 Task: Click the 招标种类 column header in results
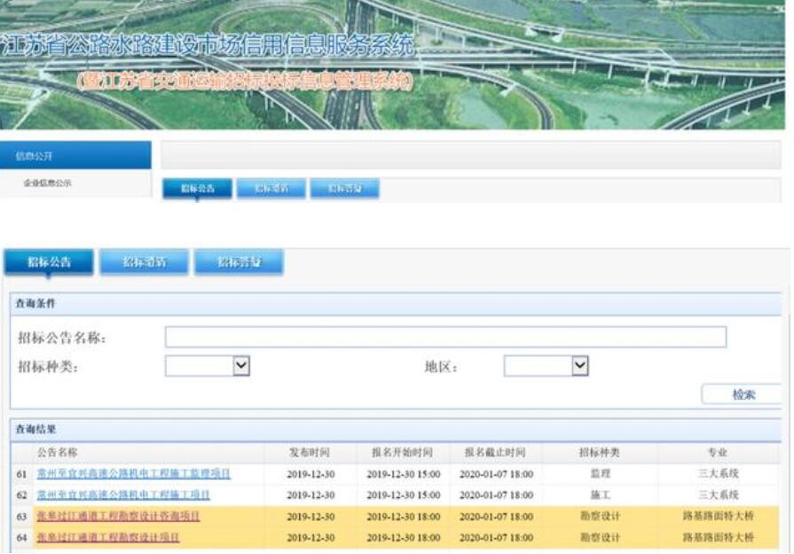600,452
